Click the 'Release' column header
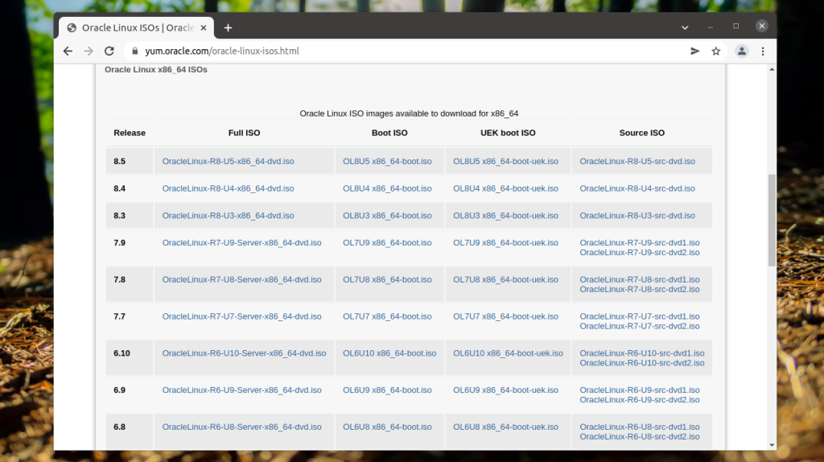Screen dimensions: 824x462 click(130, 133)
